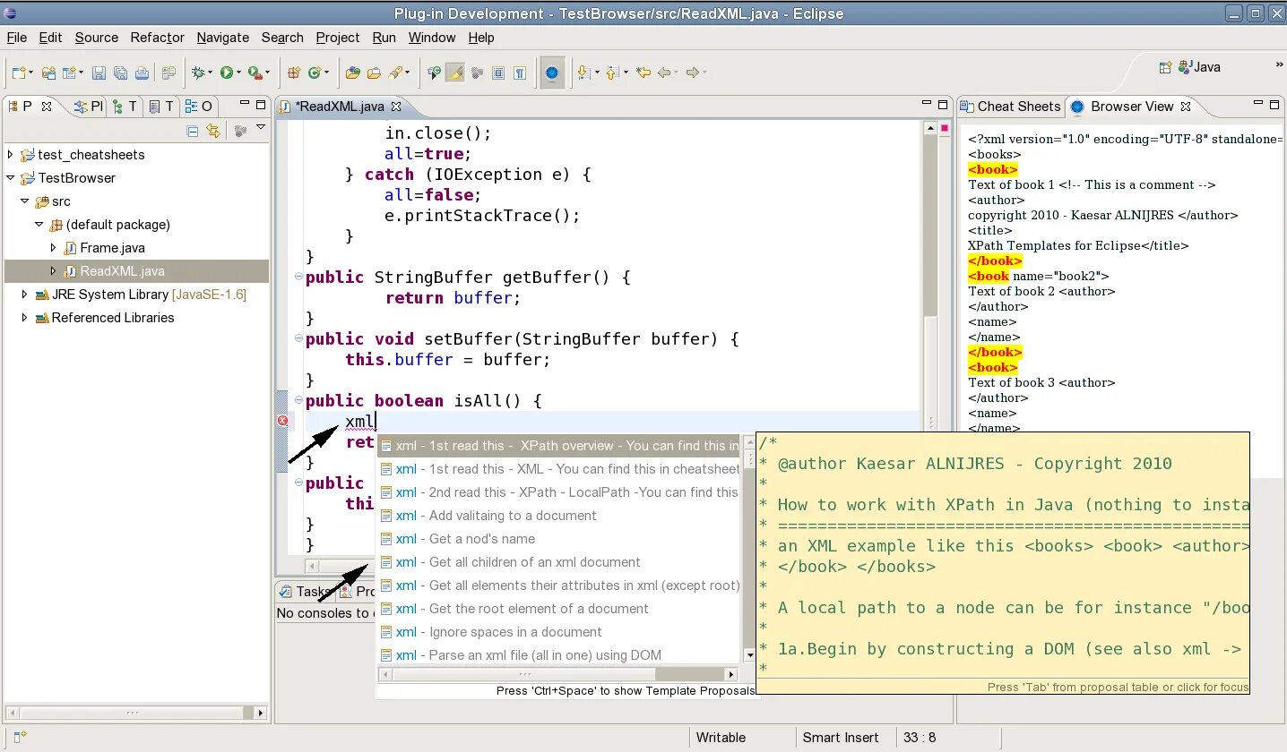Click the proposal list horizontal scrollbar
Viewport: 1287px width, 752px height.
557,675
